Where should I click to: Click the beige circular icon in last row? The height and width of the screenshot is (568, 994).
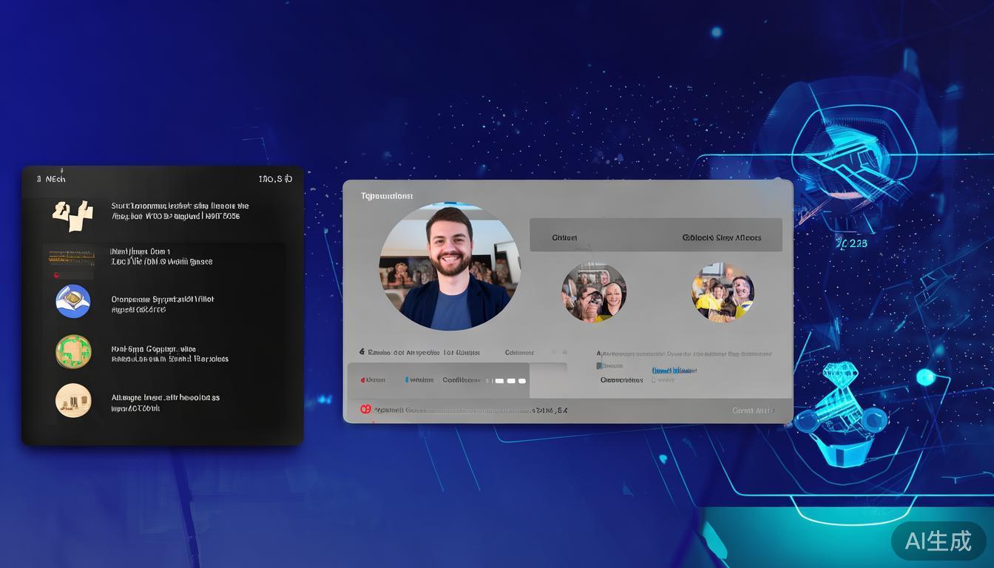(73, 401)
